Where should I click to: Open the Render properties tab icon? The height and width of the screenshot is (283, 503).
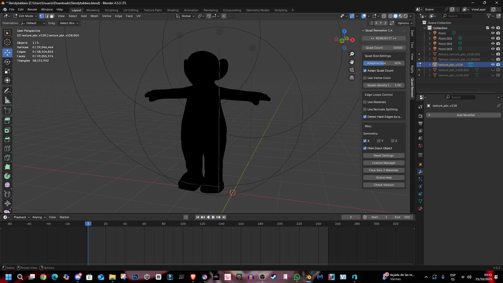click(420, 116)
